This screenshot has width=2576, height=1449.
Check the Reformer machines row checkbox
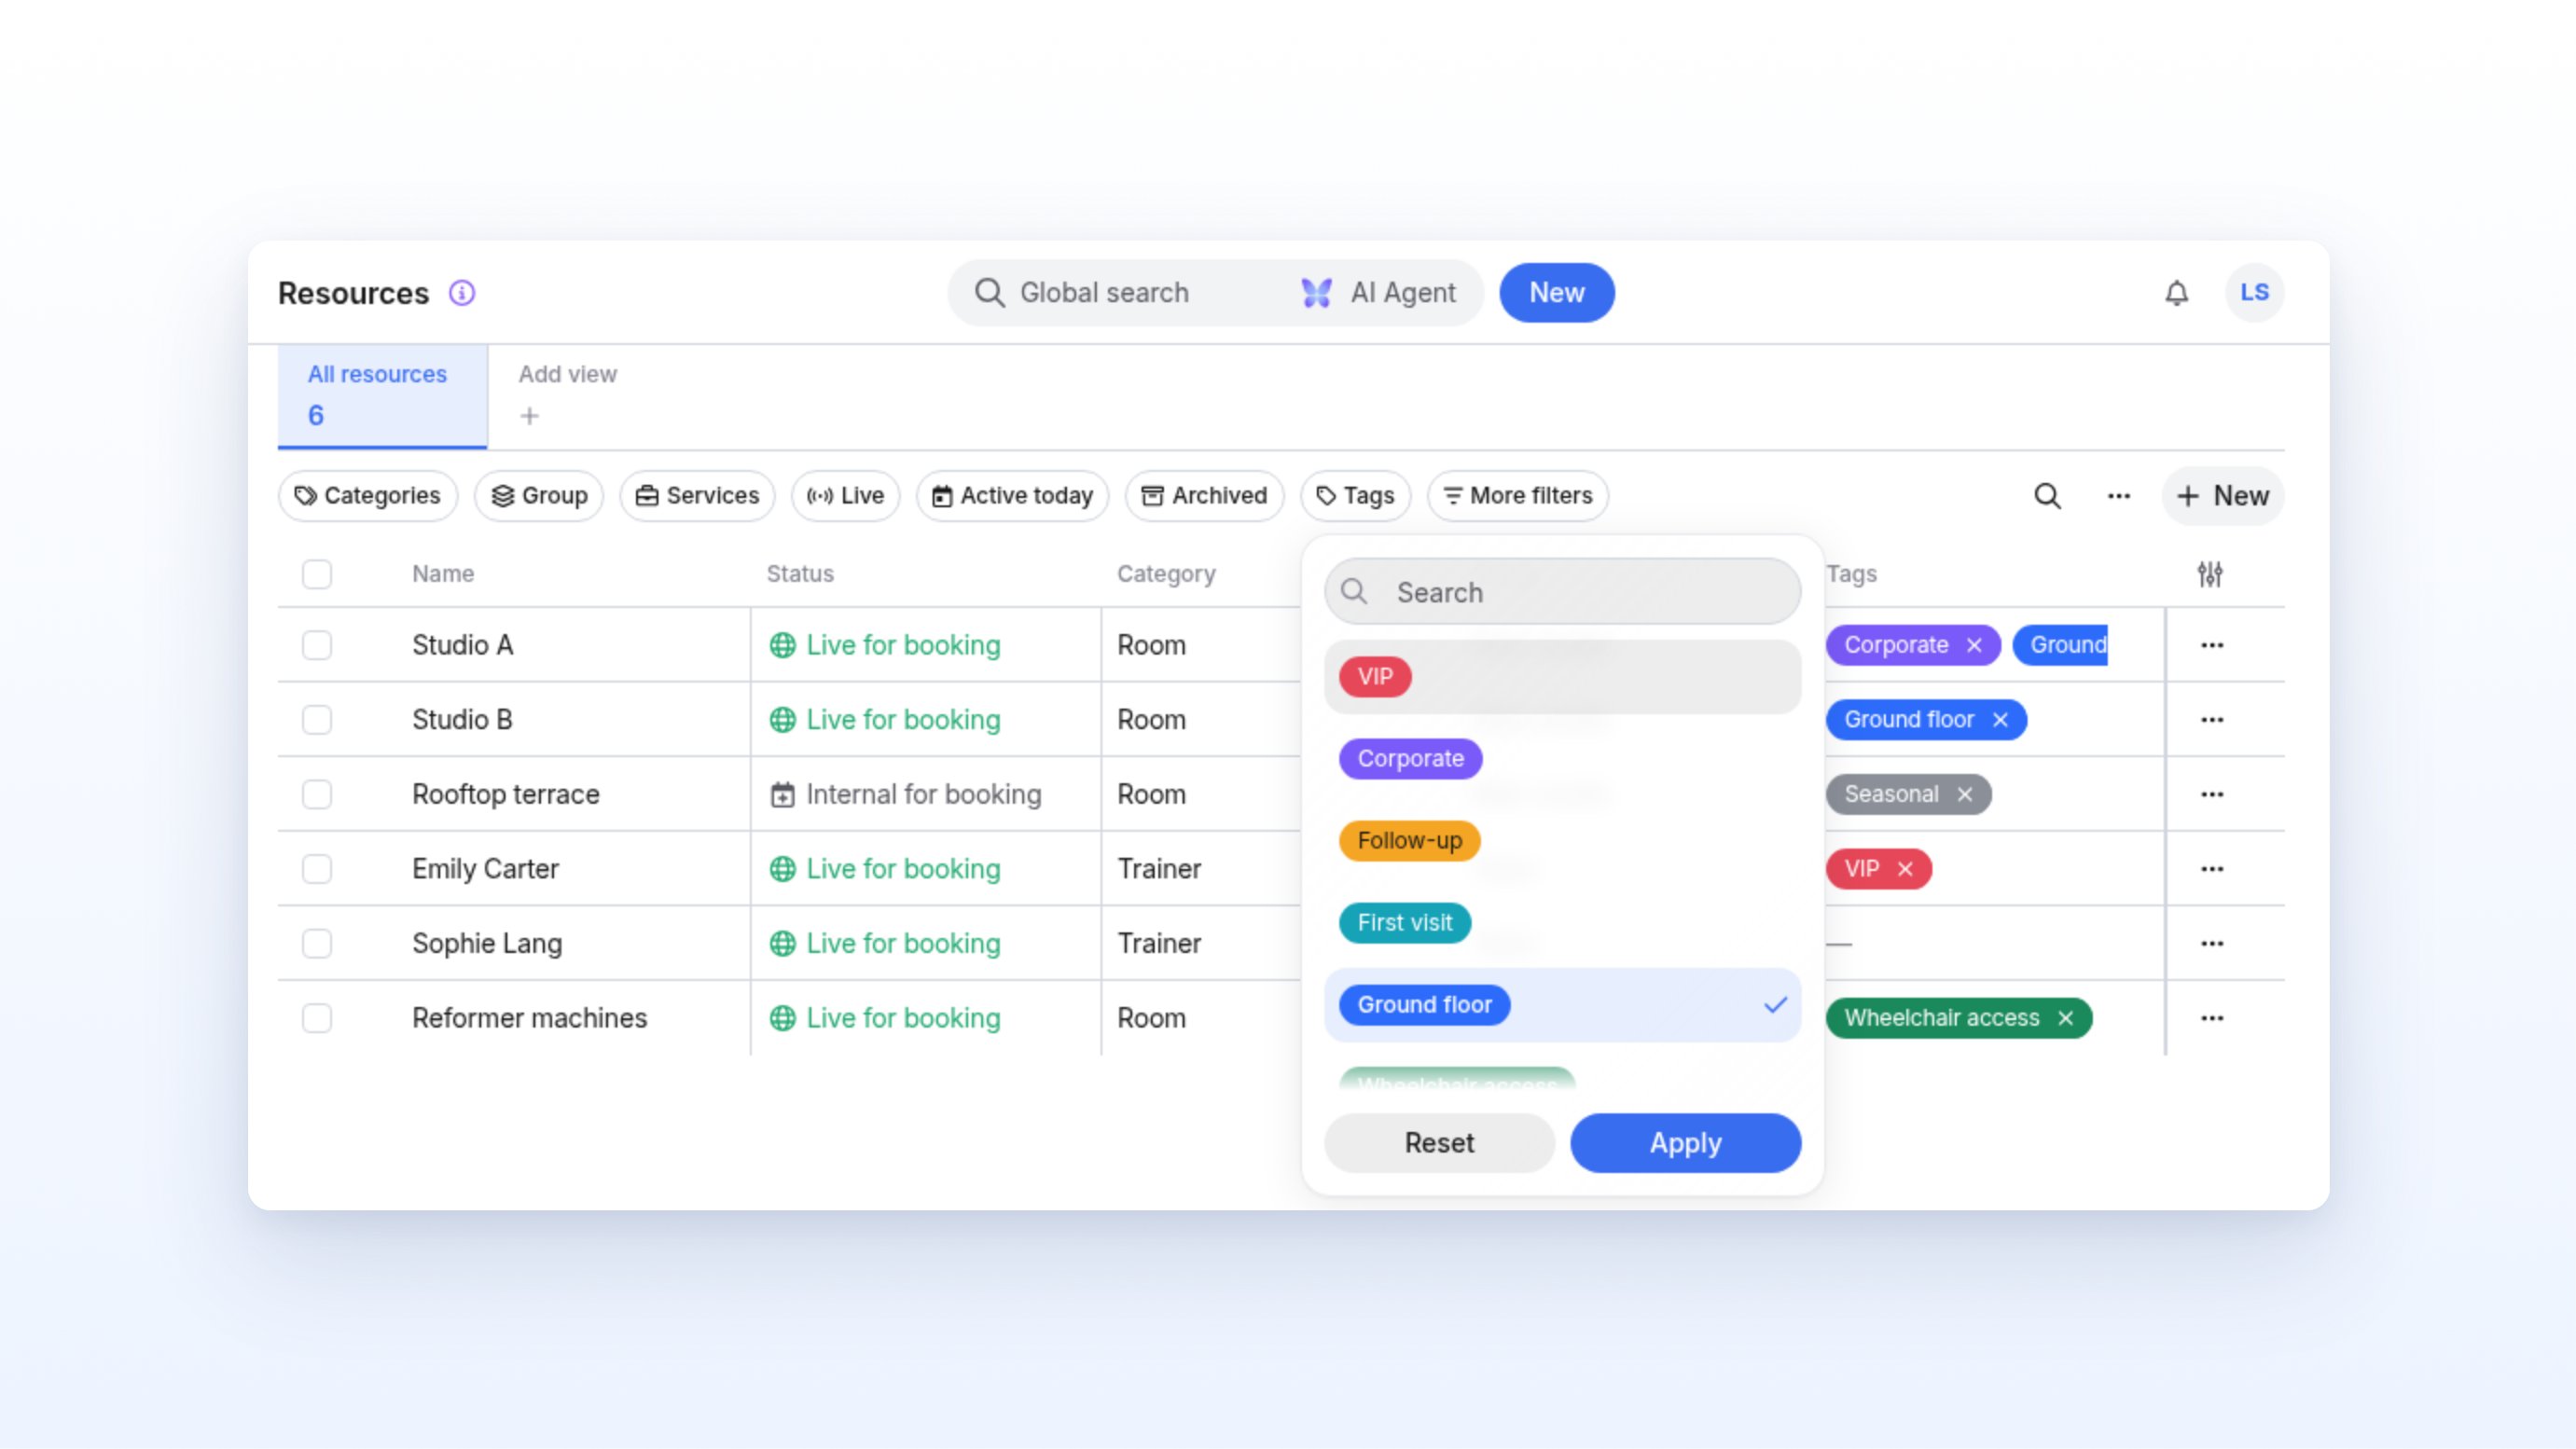[317, 1018]
